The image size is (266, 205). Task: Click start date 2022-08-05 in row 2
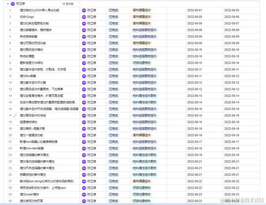click(195, 17)
